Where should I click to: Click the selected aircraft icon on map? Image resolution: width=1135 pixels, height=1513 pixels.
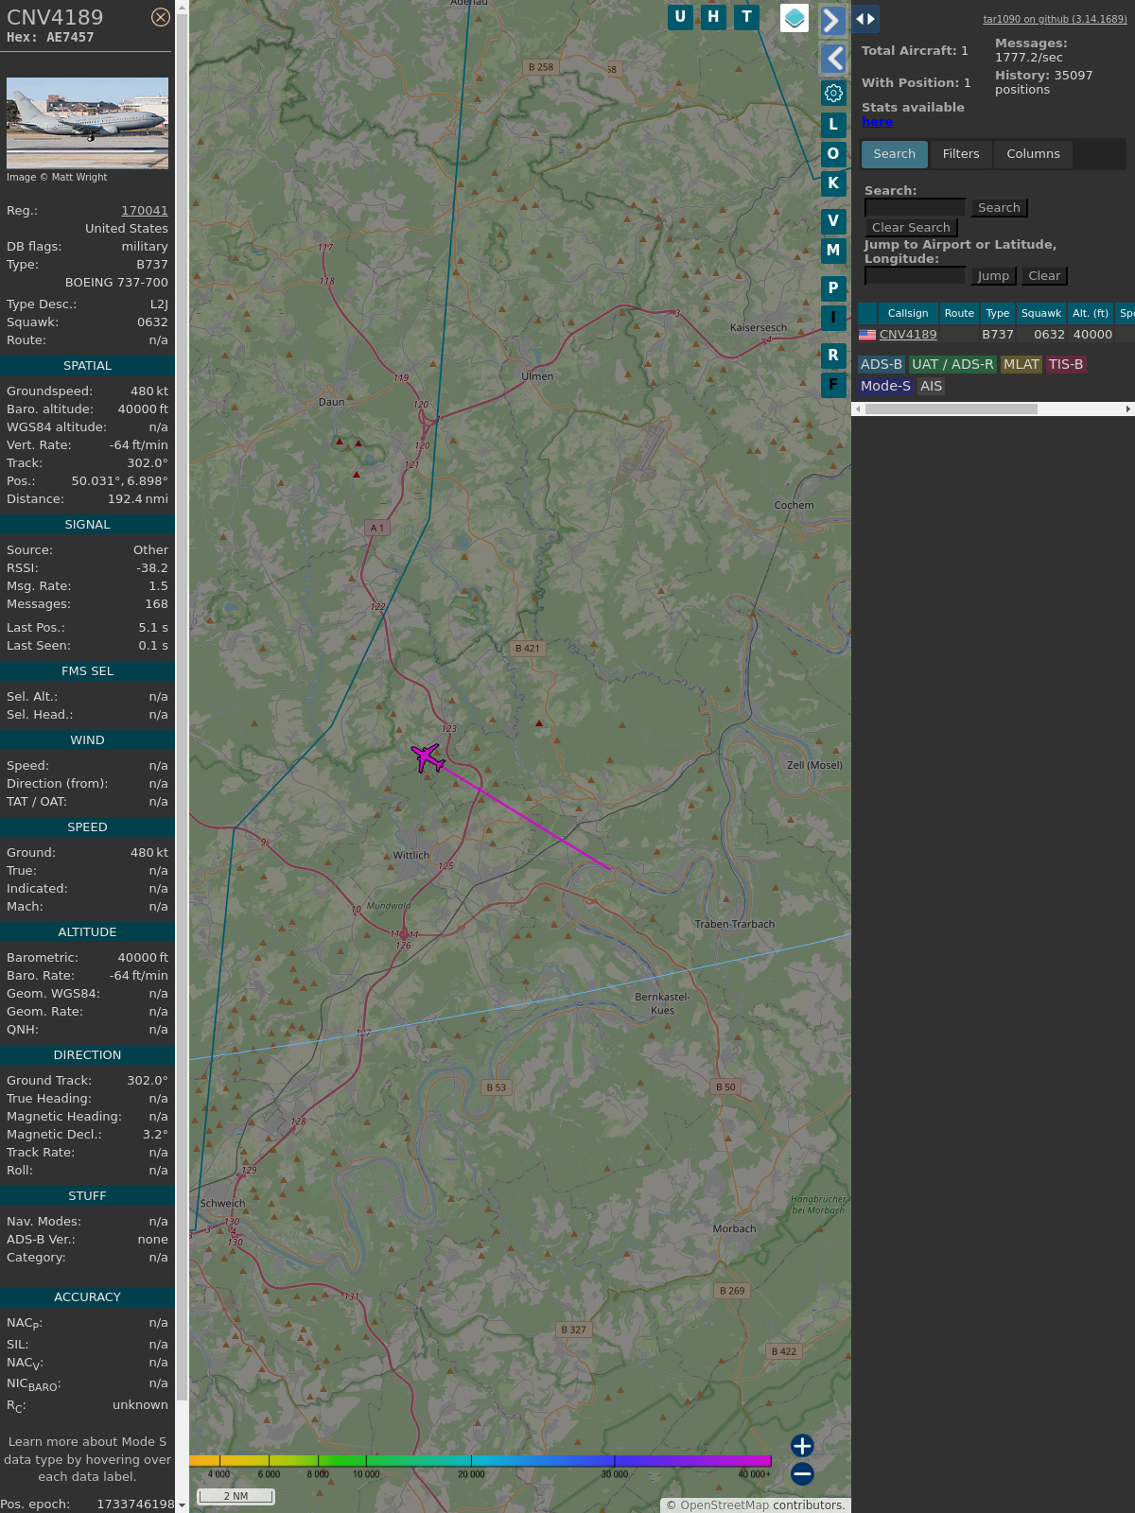[428, 757]
